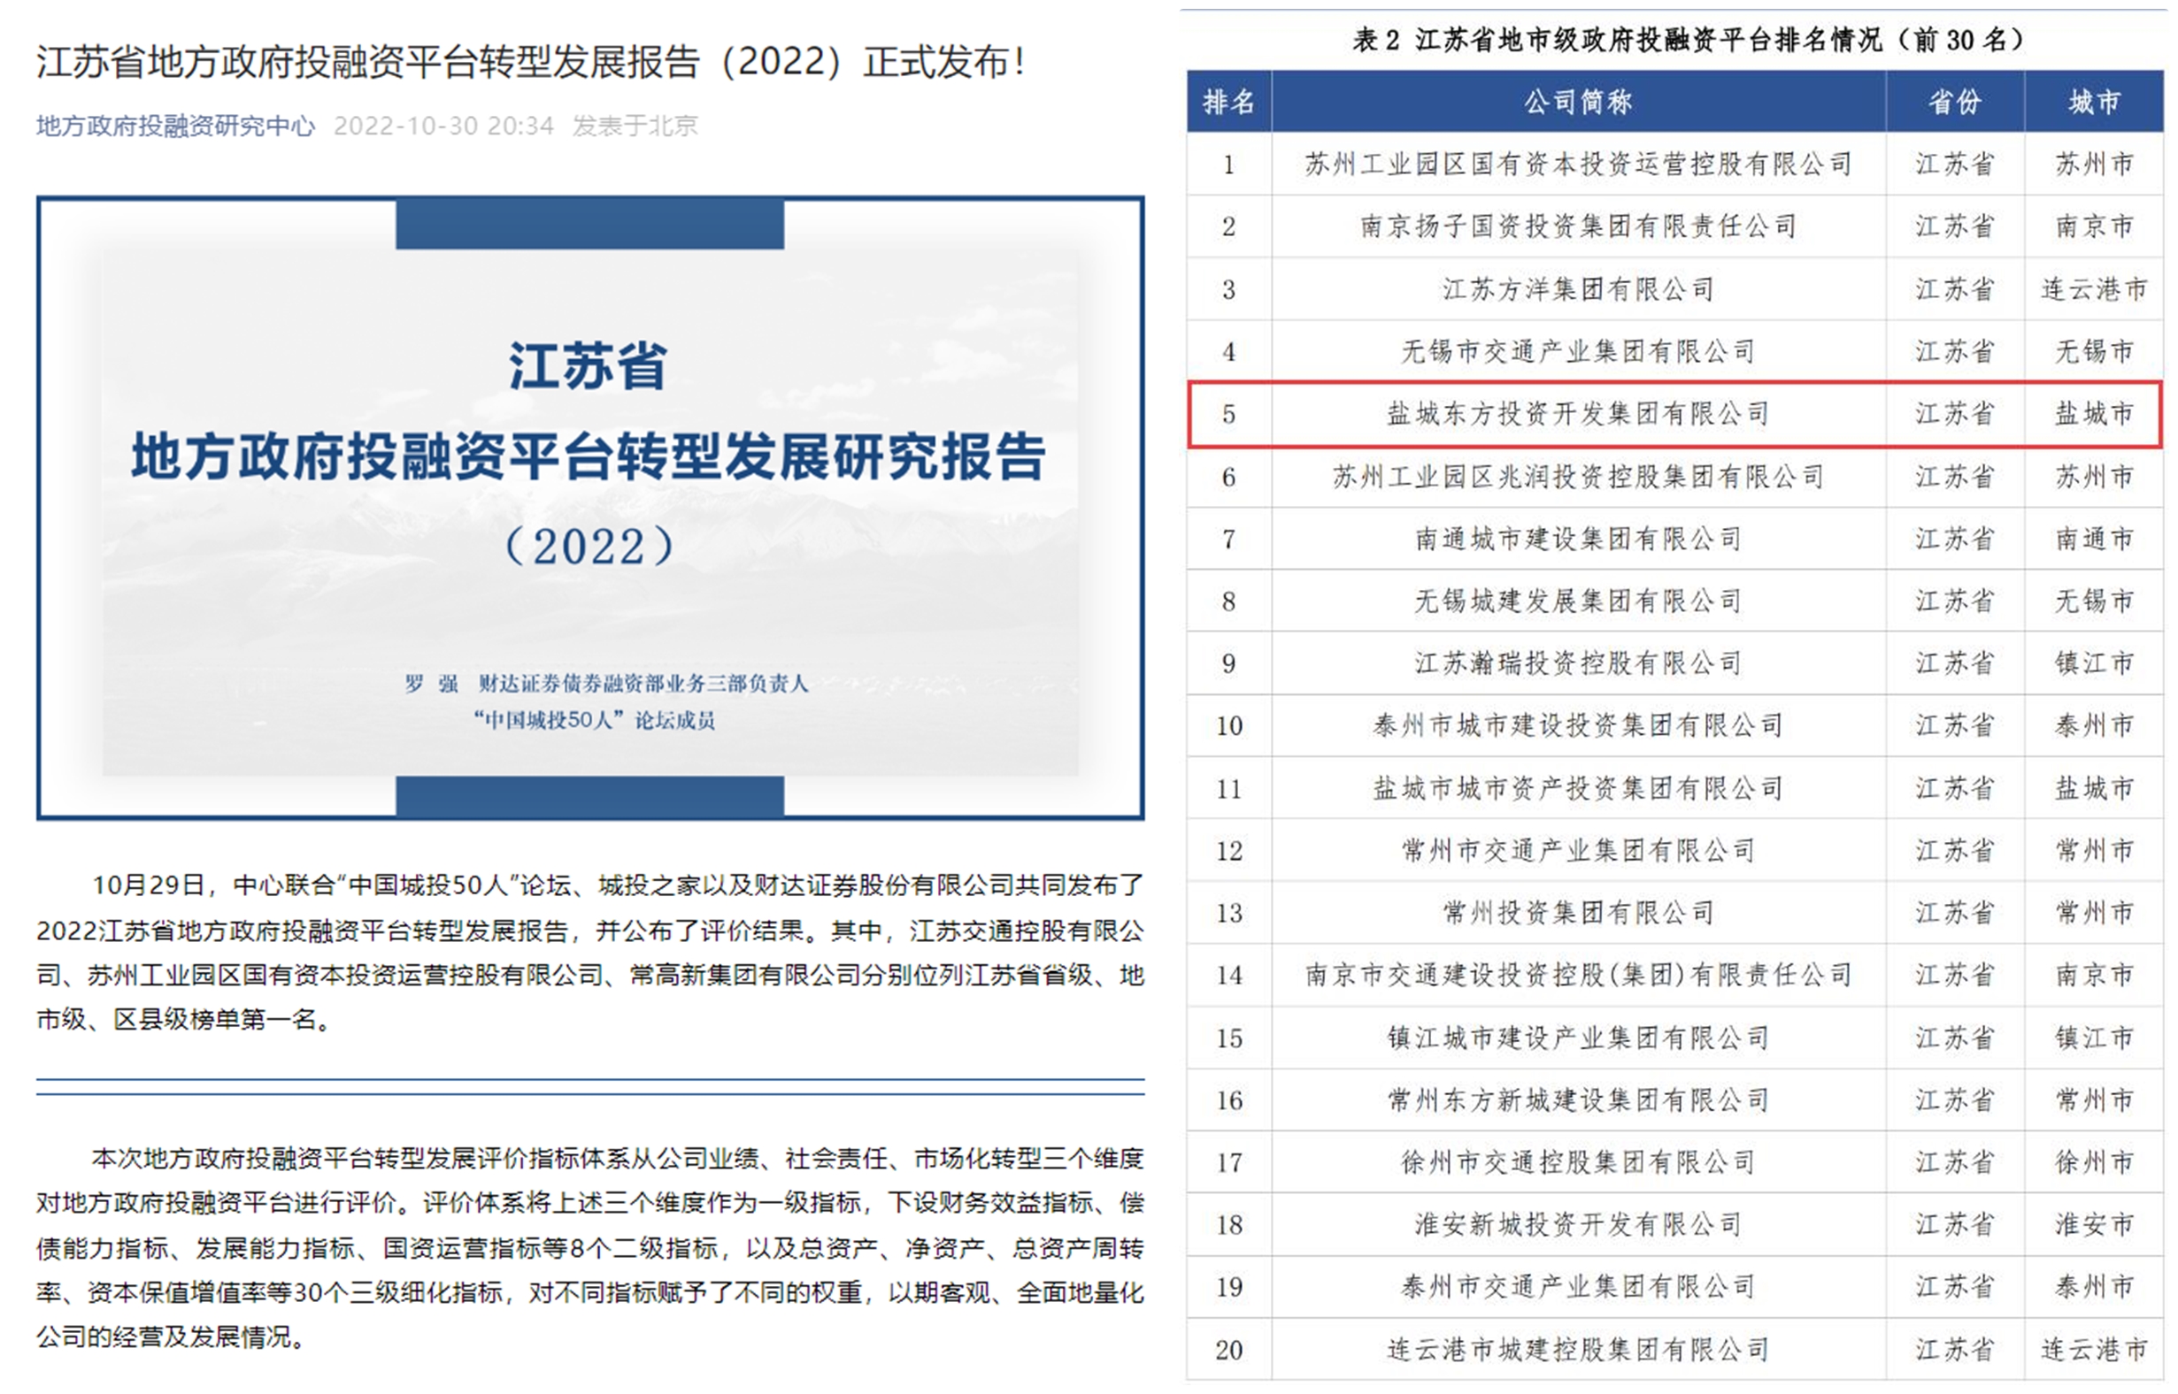Click the 发表于北京 location text
This screenshot has height=1394, width=2178.
[x=635, y=125]
